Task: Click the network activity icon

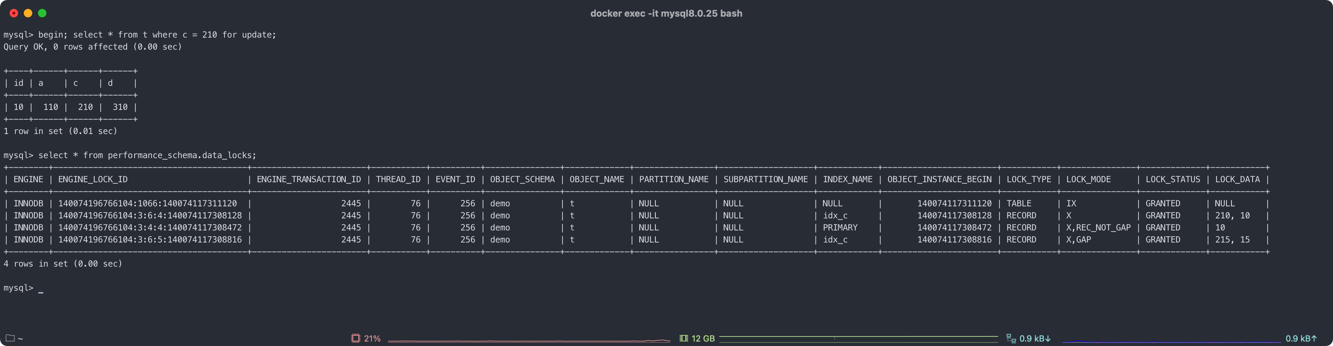Action: tap(1011, 338)
